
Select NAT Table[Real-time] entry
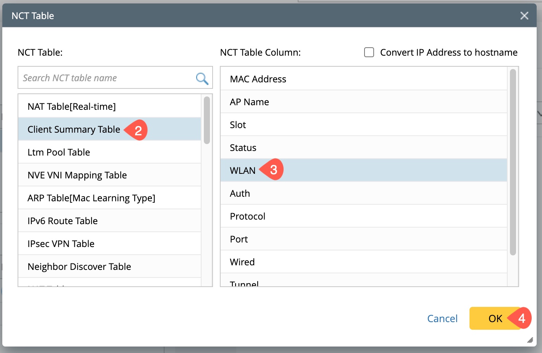coord(72,106)
